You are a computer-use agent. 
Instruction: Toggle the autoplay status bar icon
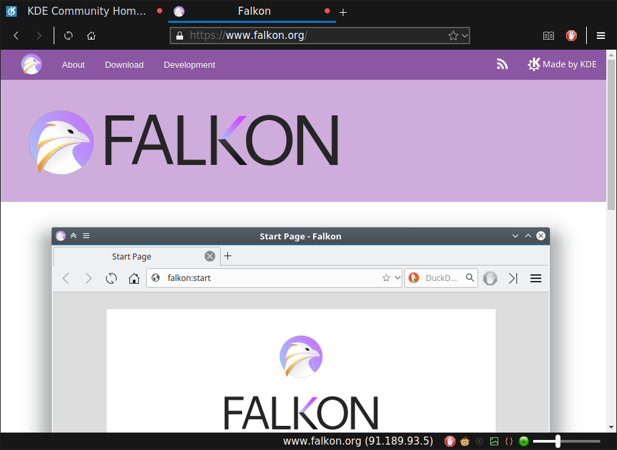(x=480, y=441)
